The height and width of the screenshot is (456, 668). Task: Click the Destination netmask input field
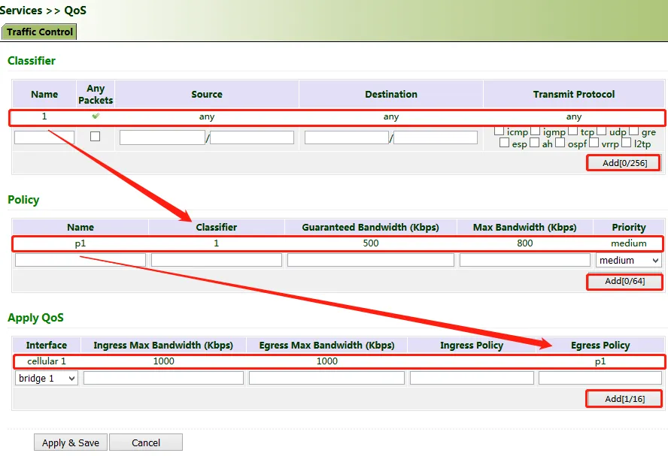[x=436, y=137]
